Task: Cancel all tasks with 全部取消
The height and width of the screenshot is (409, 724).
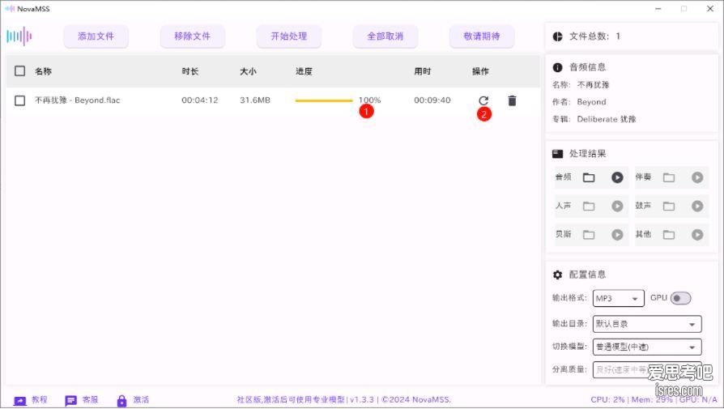Action: tap(385, 36)
